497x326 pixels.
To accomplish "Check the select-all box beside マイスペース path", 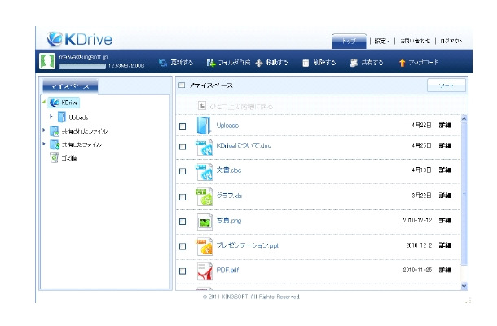I will 182,85.
